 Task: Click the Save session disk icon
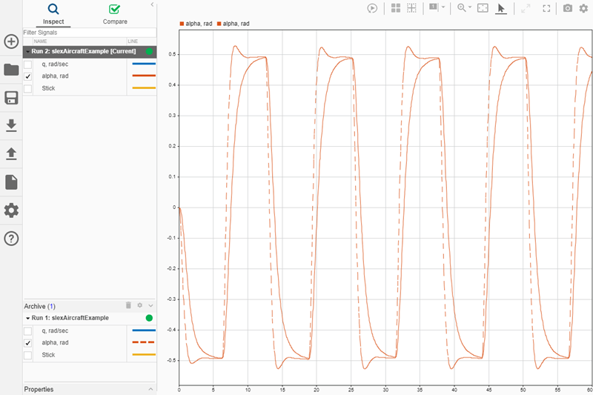coord(11,98)
